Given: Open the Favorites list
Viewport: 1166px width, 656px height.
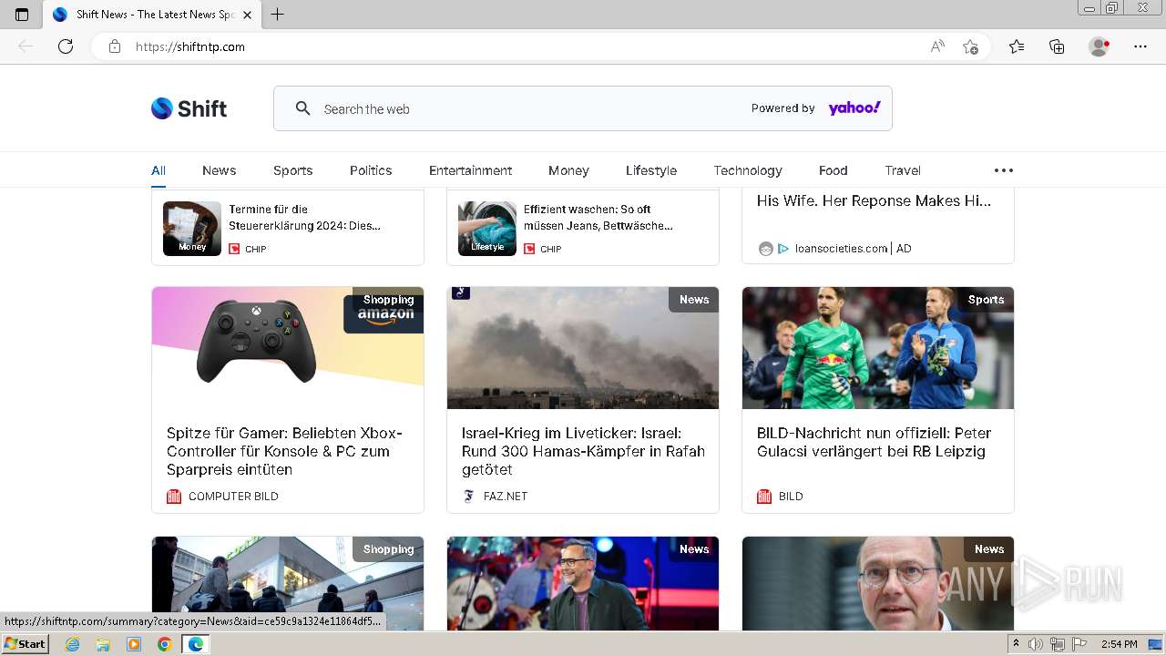Looking at the screenshot, I should [1017, 46].
